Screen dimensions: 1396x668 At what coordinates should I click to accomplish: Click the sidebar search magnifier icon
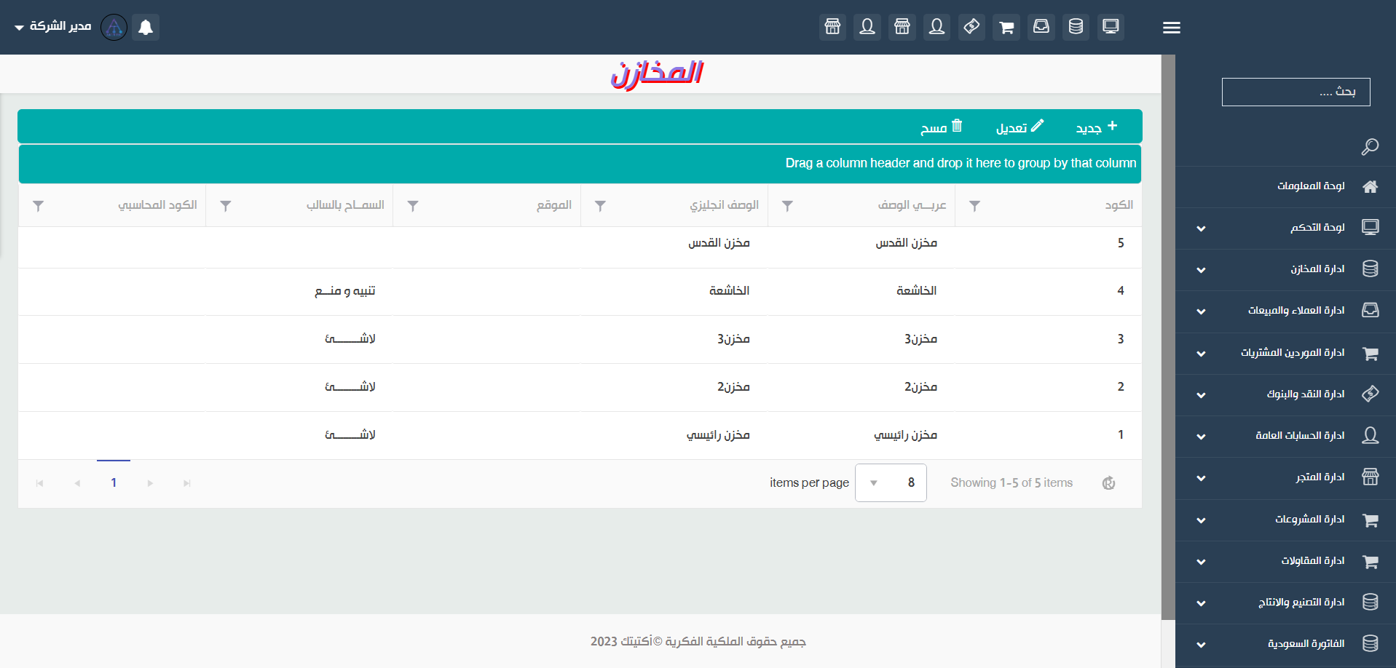(x=1370, y=147)
